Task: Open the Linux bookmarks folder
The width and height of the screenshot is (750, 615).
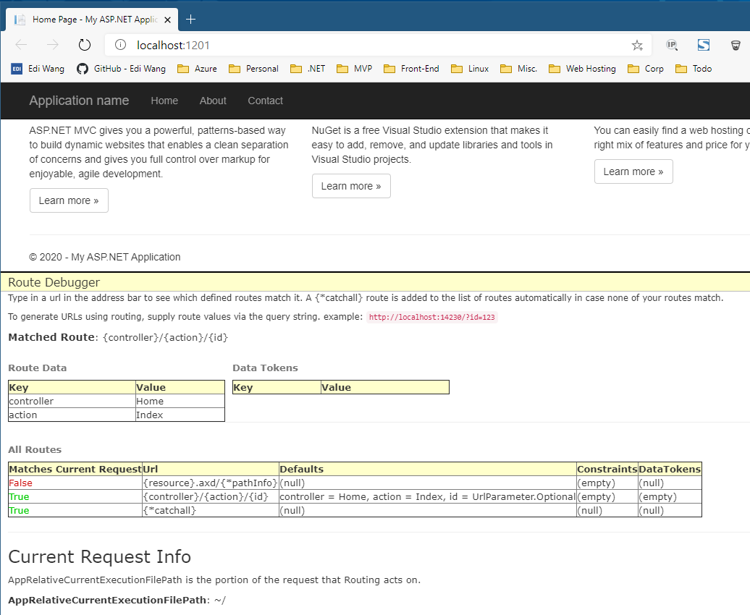Action: coord(470,69)
